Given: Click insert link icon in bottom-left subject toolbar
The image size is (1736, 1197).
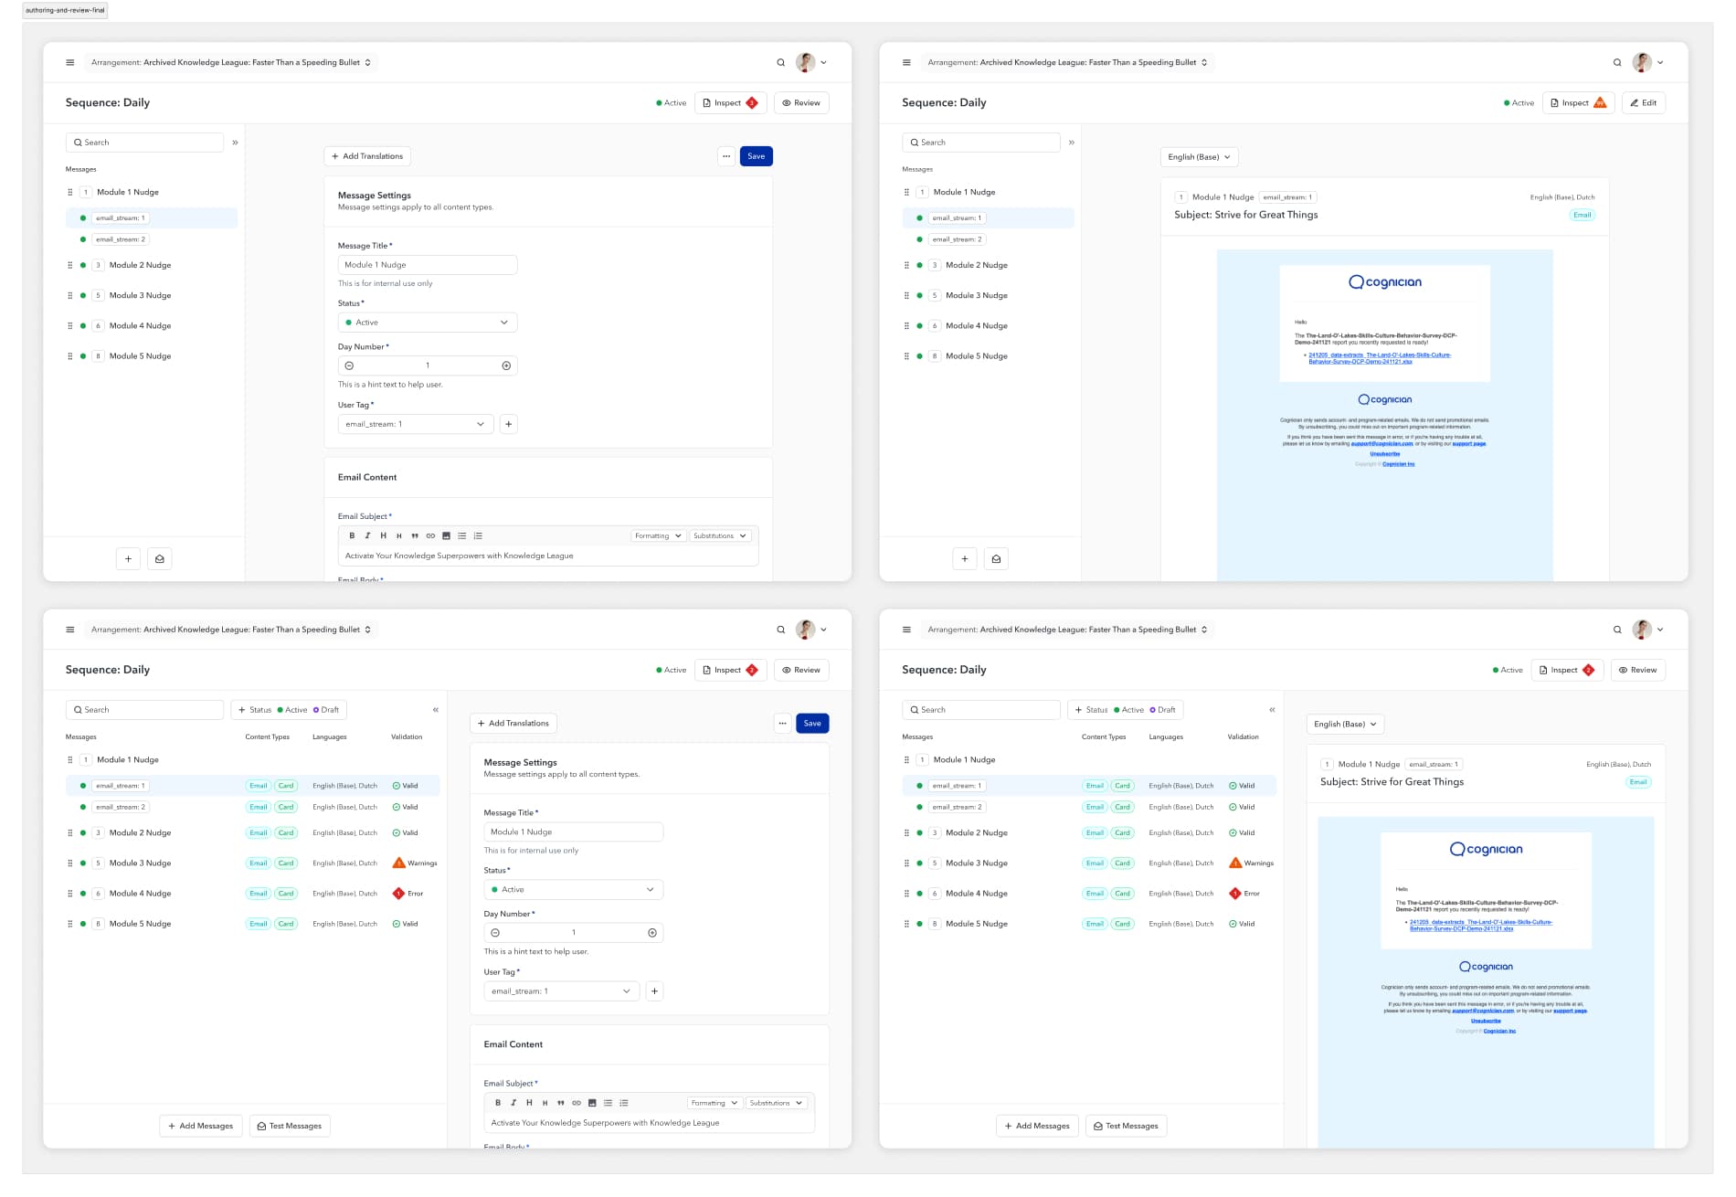Looking at the screenshot, I should [x=577, y=1103].
